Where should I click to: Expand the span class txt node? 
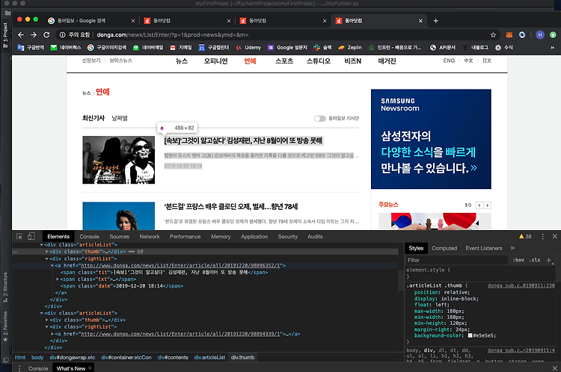[x=58, y=279]
